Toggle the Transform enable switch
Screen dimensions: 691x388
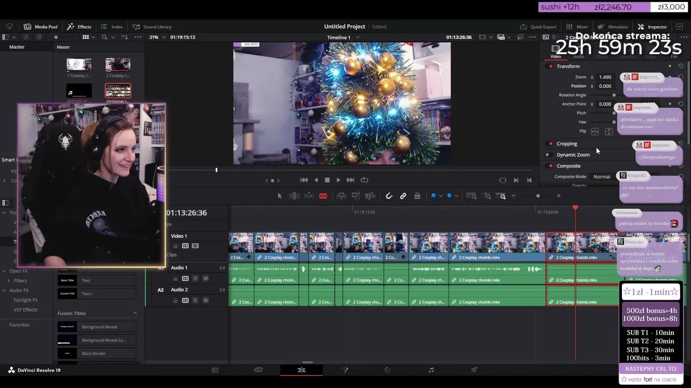[550, 66]
